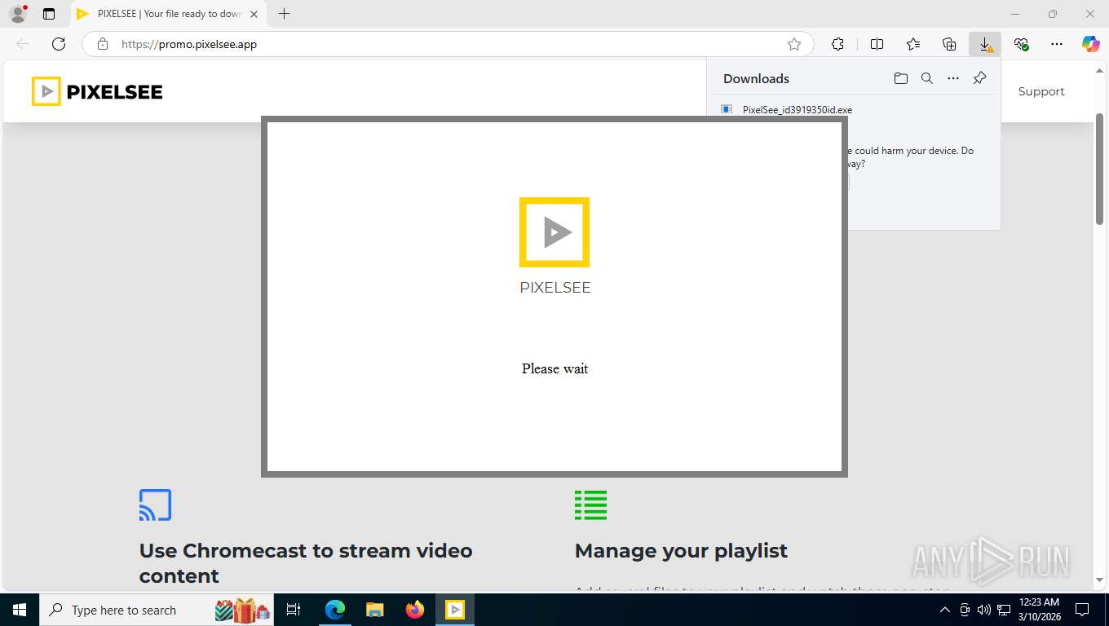This screenshot has width=1109, height=626.
Task: Select the PIXELSEE browser tab
Action: tap(169, 14)
